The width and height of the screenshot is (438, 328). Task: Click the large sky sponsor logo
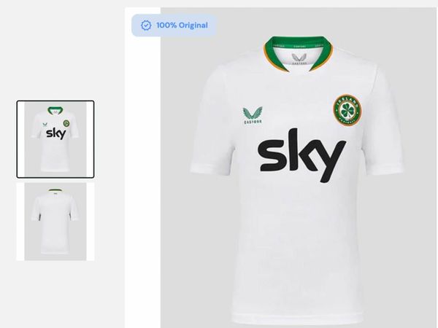pos(301,155)
